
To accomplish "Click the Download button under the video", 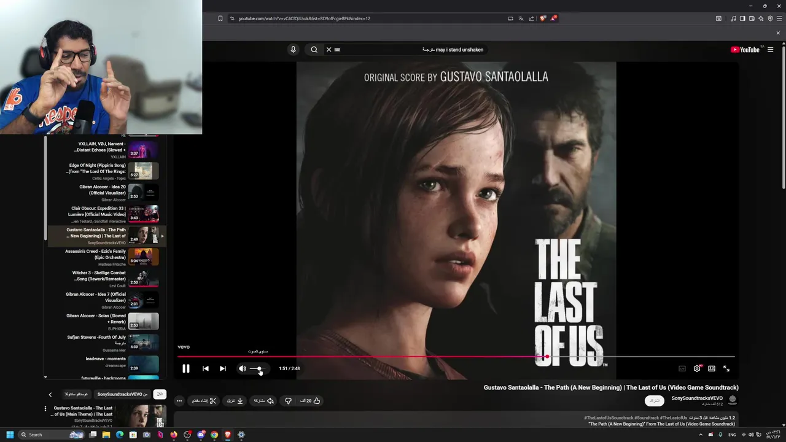I will point(235,401).
